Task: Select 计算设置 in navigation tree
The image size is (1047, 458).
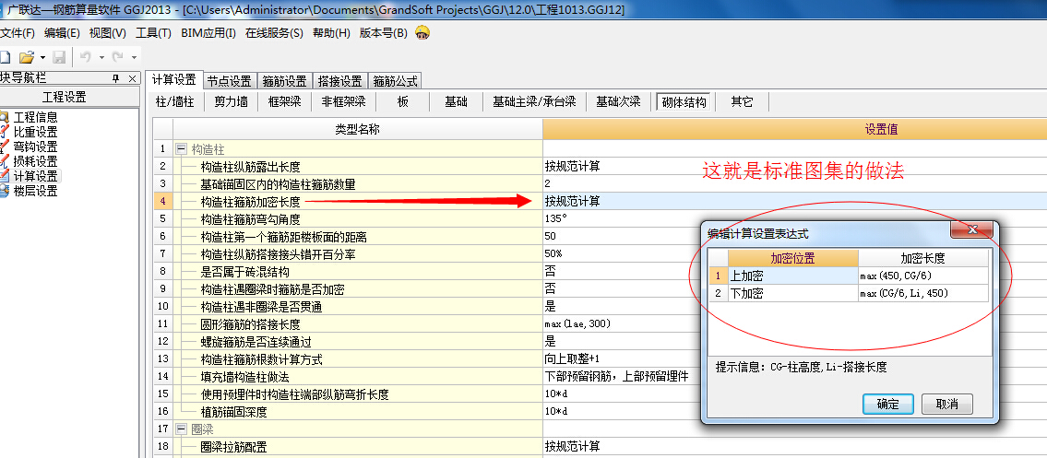Action: pos(35,176)
